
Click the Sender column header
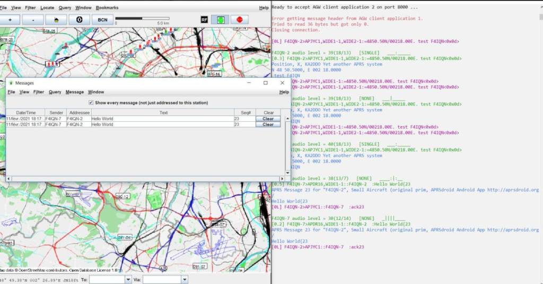point(56,112)
